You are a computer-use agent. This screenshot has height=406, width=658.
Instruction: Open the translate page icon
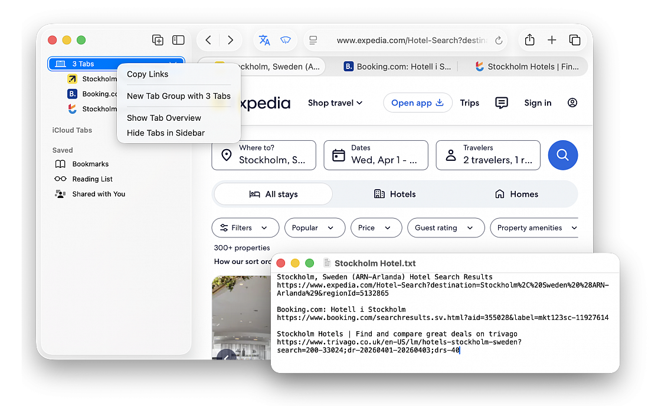click(x=264, y=40)
